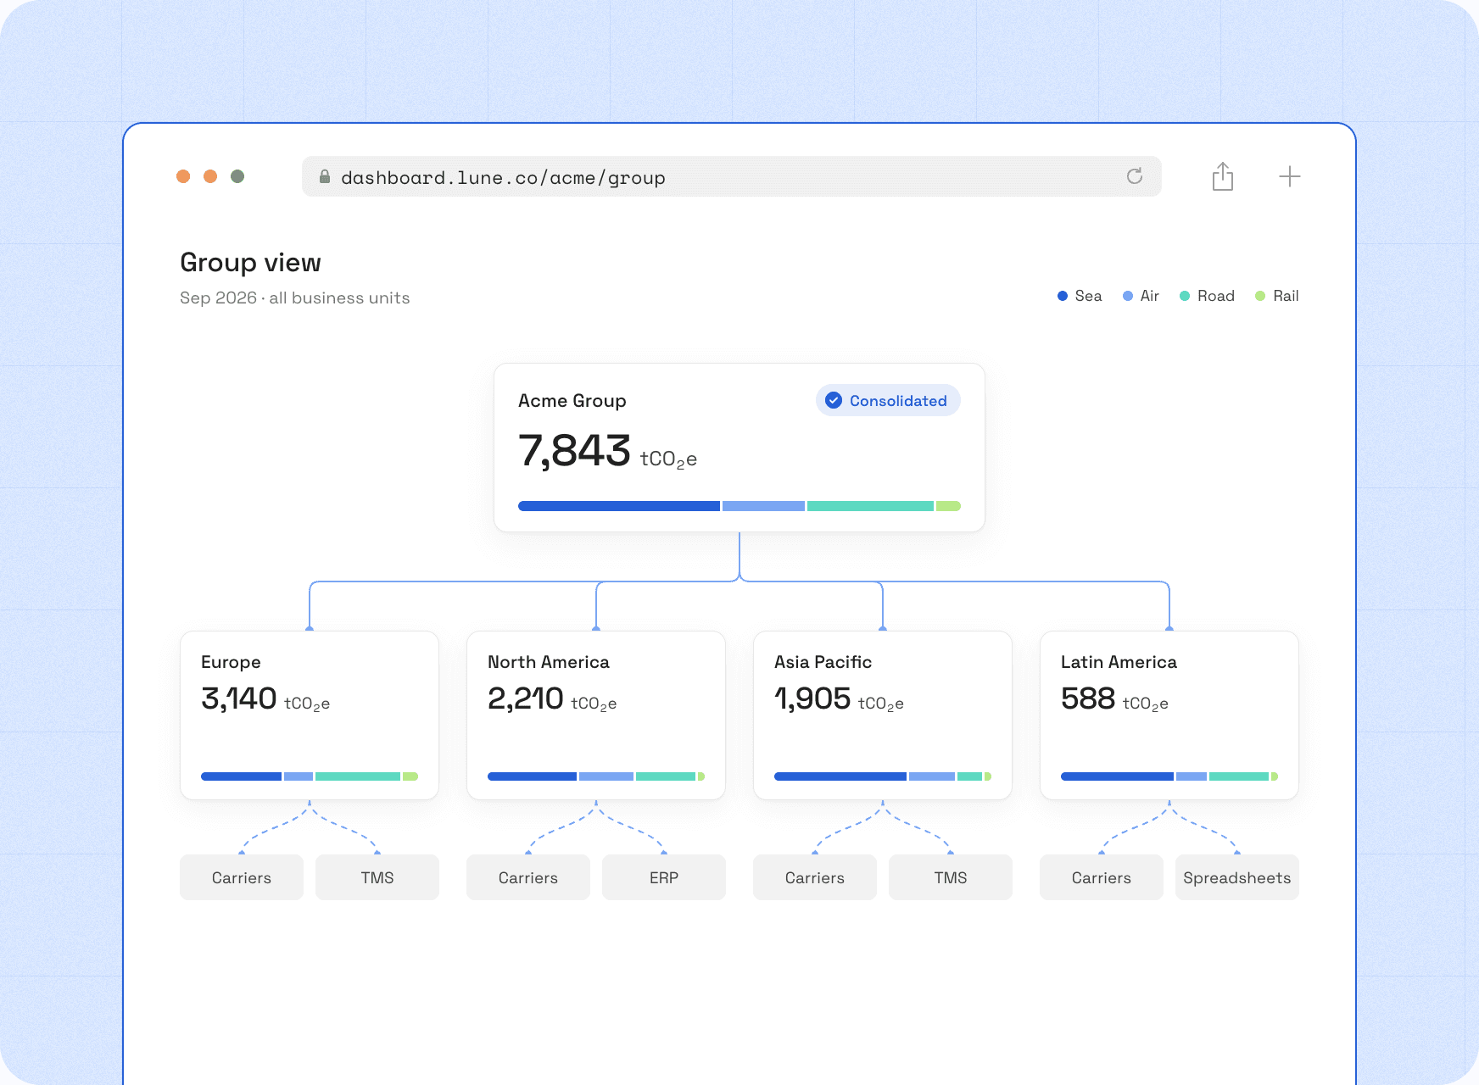Open the Latin America business unit card

pos(1169,715)
